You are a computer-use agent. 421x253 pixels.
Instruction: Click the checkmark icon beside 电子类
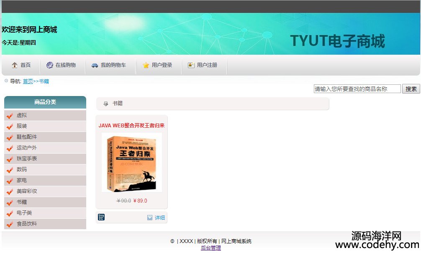[10, 213]
